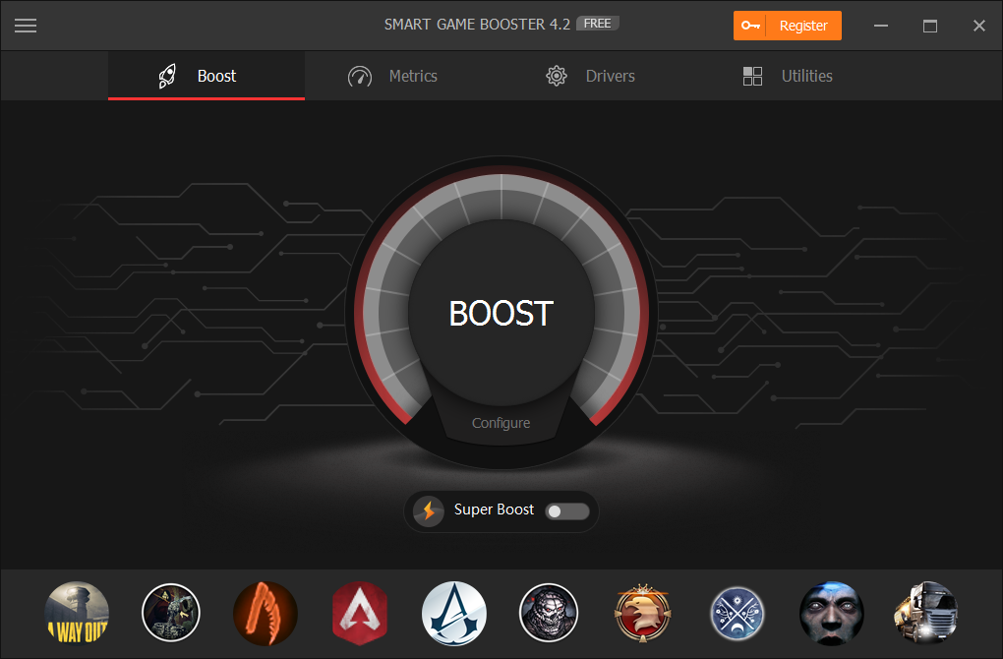
Task: Open the Assassin's Creed Unity game icon
Action: pos(454,613)
